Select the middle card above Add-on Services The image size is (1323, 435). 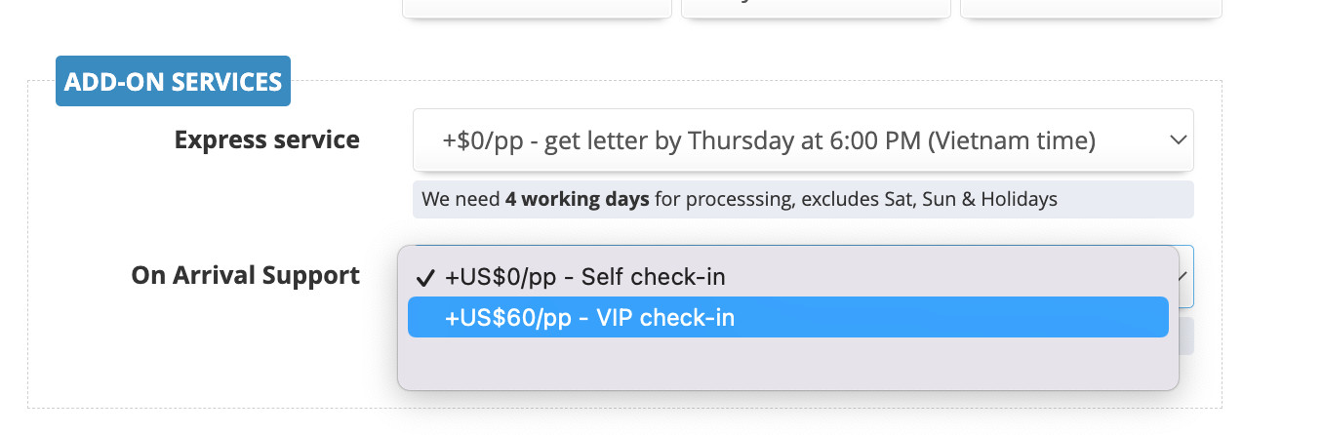[x=816, y=9]
